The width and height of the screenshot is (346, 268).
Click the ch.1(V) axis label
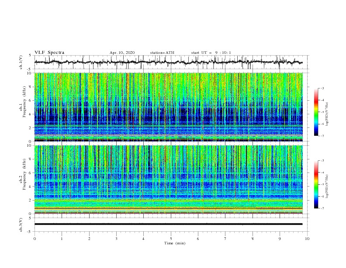pos(21,62)
